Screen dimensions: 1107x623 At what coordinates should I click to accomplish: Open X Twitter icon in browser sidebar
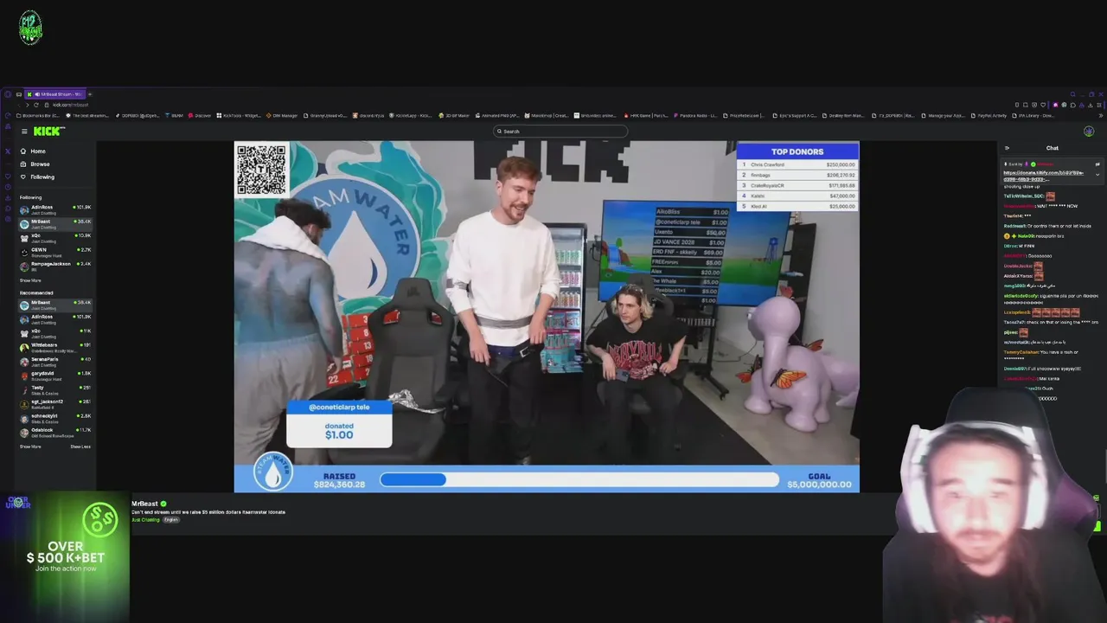8,151
